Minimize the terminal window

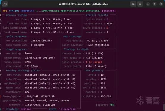(148, 4)
